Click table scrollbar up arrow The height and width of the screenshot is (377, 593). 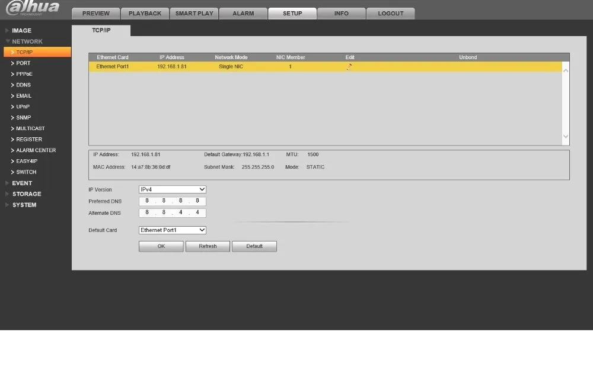(x=566, y=70)
